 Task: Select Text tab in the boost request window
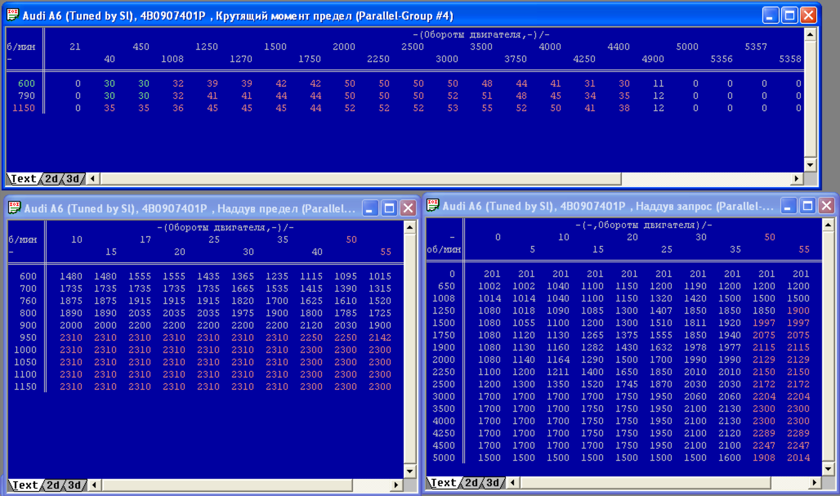(443, 483)
